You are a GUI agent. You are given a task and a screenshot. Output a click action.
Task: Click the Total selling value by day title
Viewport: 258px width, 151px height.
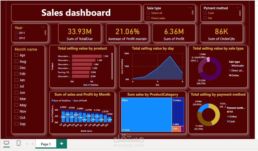point(153,49)
